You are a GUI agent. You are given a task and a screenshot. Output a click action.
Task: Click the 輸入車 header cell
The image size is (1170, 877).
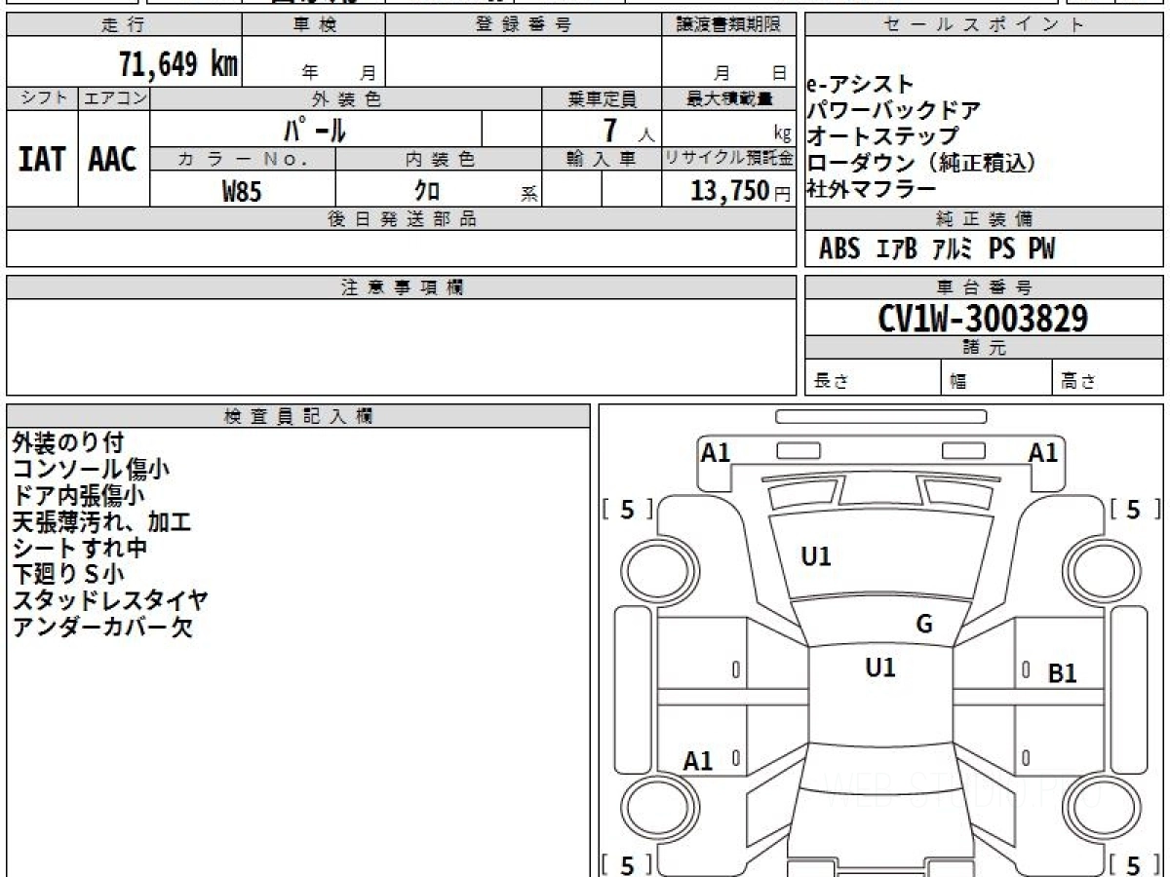pyautogui.click(x=602, y=159)
